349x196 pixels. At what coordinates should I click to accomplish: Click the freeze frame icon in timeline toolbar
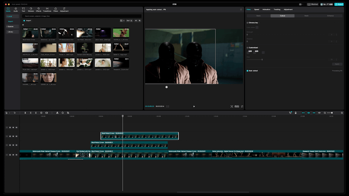tap(47, 113)
